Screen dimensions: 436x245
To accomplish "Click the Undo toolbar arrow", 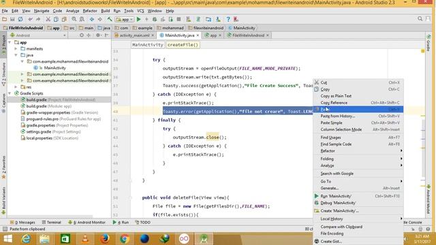I will [x=30, y=20].
